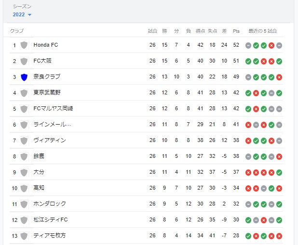Click the FC大阪 club shield icon
This screenshot has width=298, height=245.
24,61
